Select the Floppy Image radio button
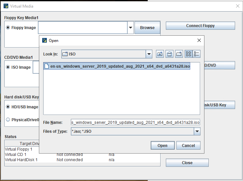Image resolution: width=243 pixels, height=181 pixels. pyautogui.click(x=8, y=28)
